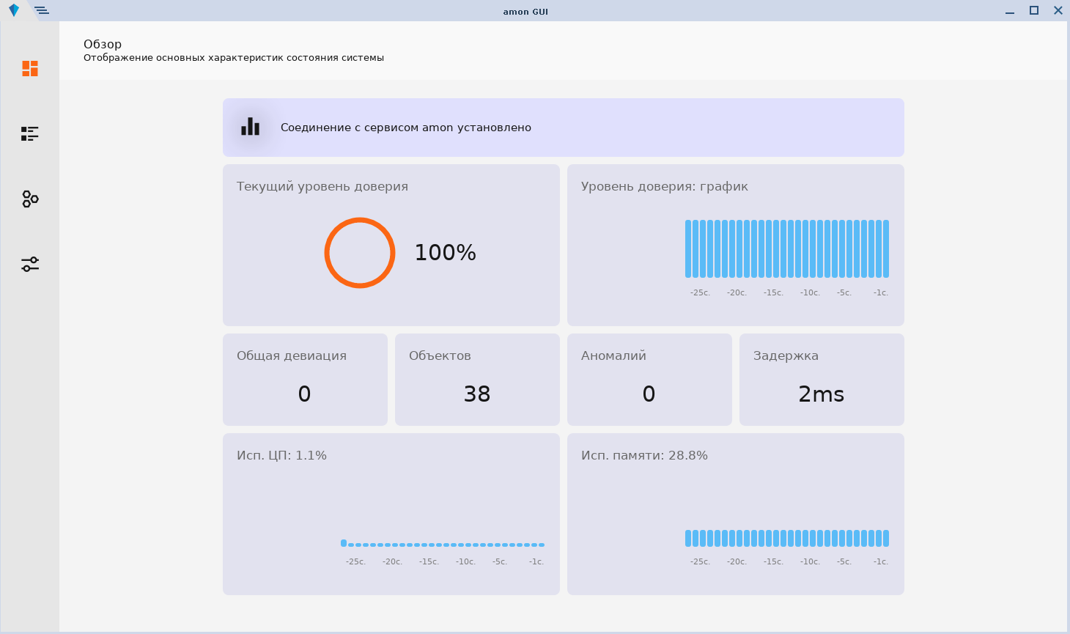Click the Текущий уровень доверия title
The image size is (1070, 634).
coord(322,186)
